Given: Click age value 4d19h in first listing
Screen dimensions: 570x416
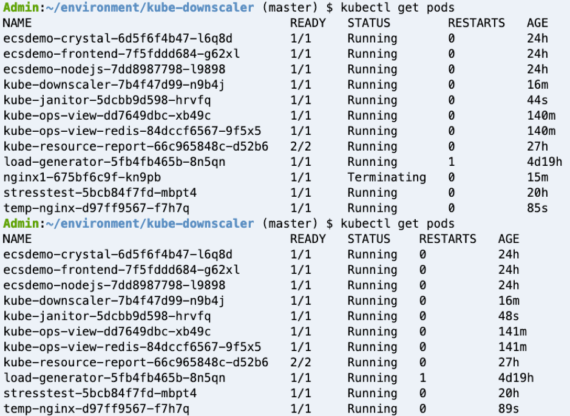Looking at the screenshot, I should click(x=544, y=162).
